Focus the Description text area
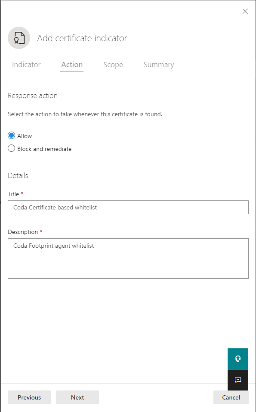 point(128,258)
